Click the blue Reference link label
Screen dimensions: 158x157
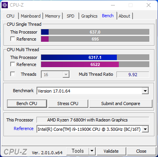pyautogui.click(x=24, y=128)
